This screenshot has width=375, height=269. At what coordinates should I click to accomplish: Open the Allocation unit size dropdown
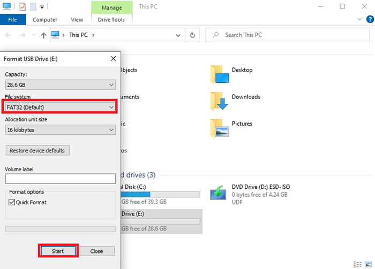[59, 130]
